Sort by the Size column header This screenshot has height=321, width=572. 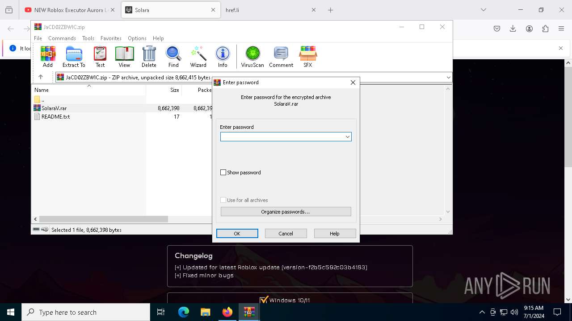click(x=164, y=90)
